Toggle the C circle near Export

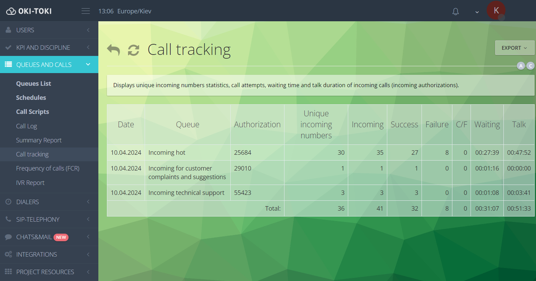coord(531,66)
